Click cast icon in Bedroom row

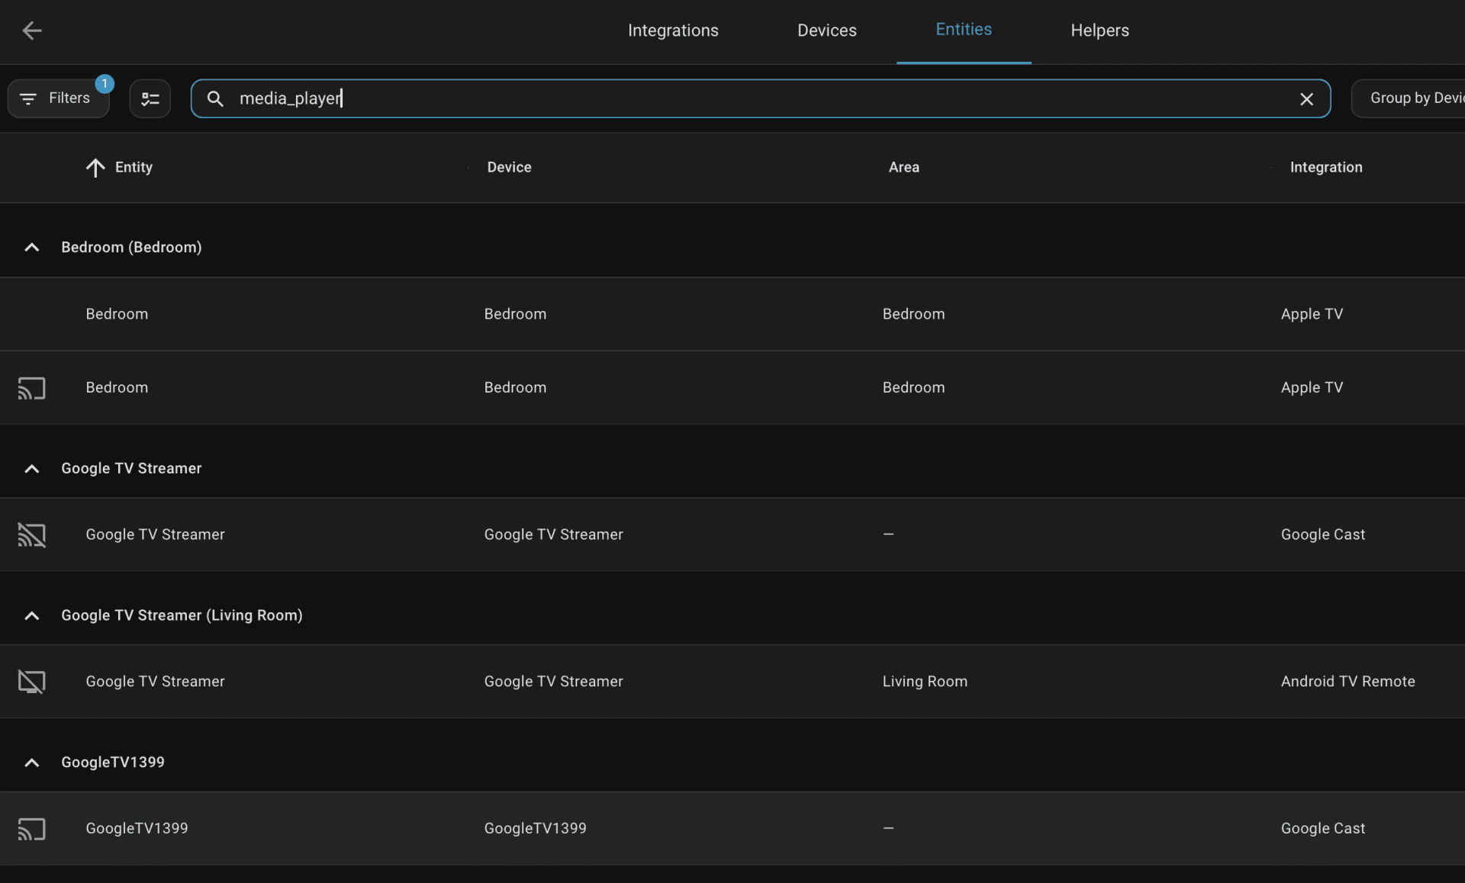click(32, 388)
